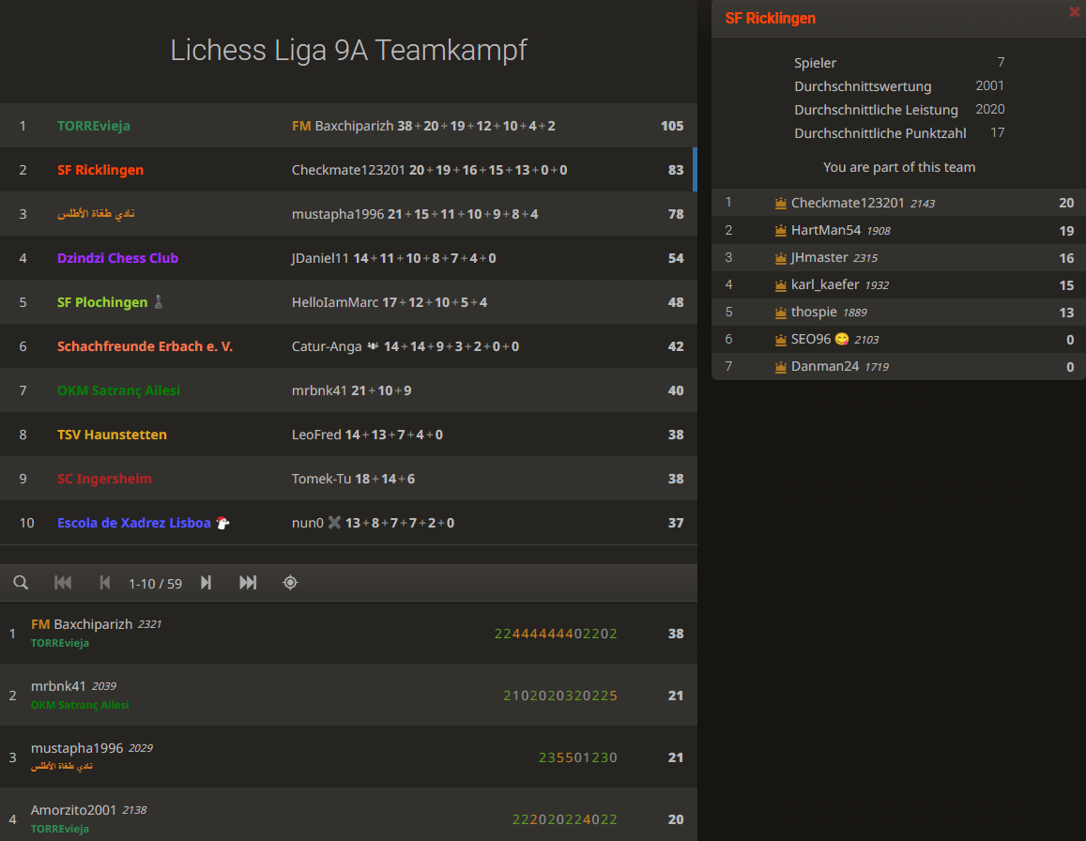The width and height of the screenshot is (1086, 841).
Task: Click crown icon beside SEO96
Action: click(x=781, y=340)
